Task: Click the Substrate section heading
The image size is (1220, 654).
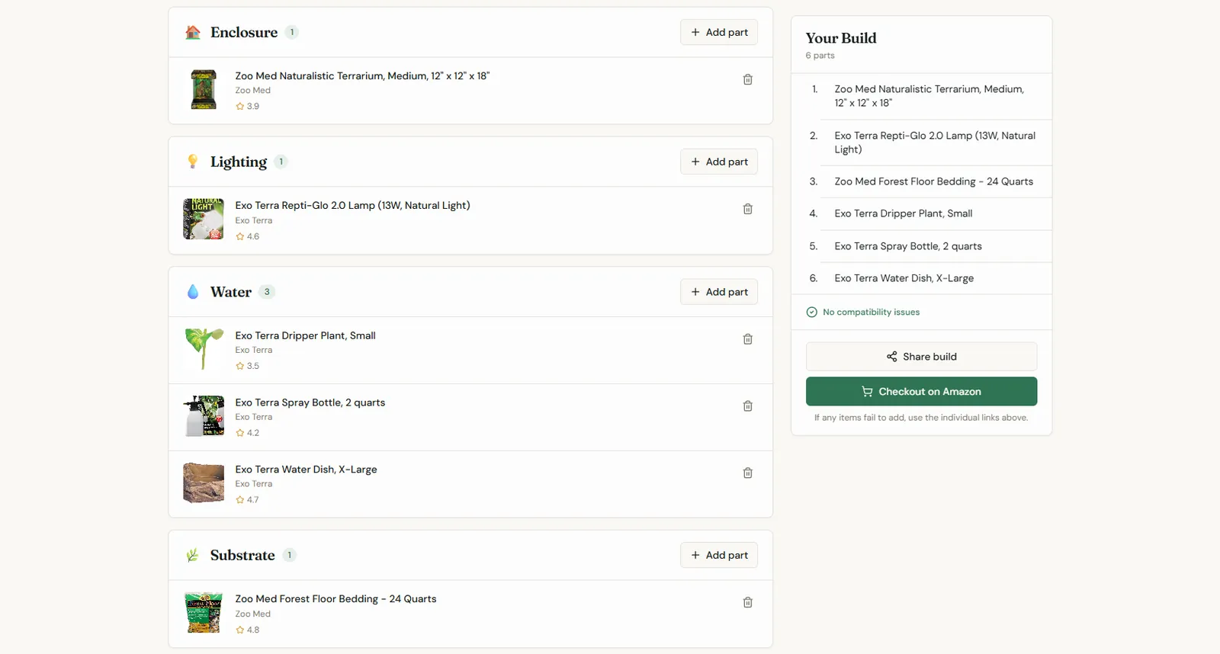Action: pyautogui.click(x=242, y=555)
